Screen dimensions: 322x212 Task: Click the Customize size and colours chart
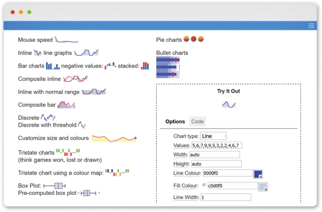point(114,139)
